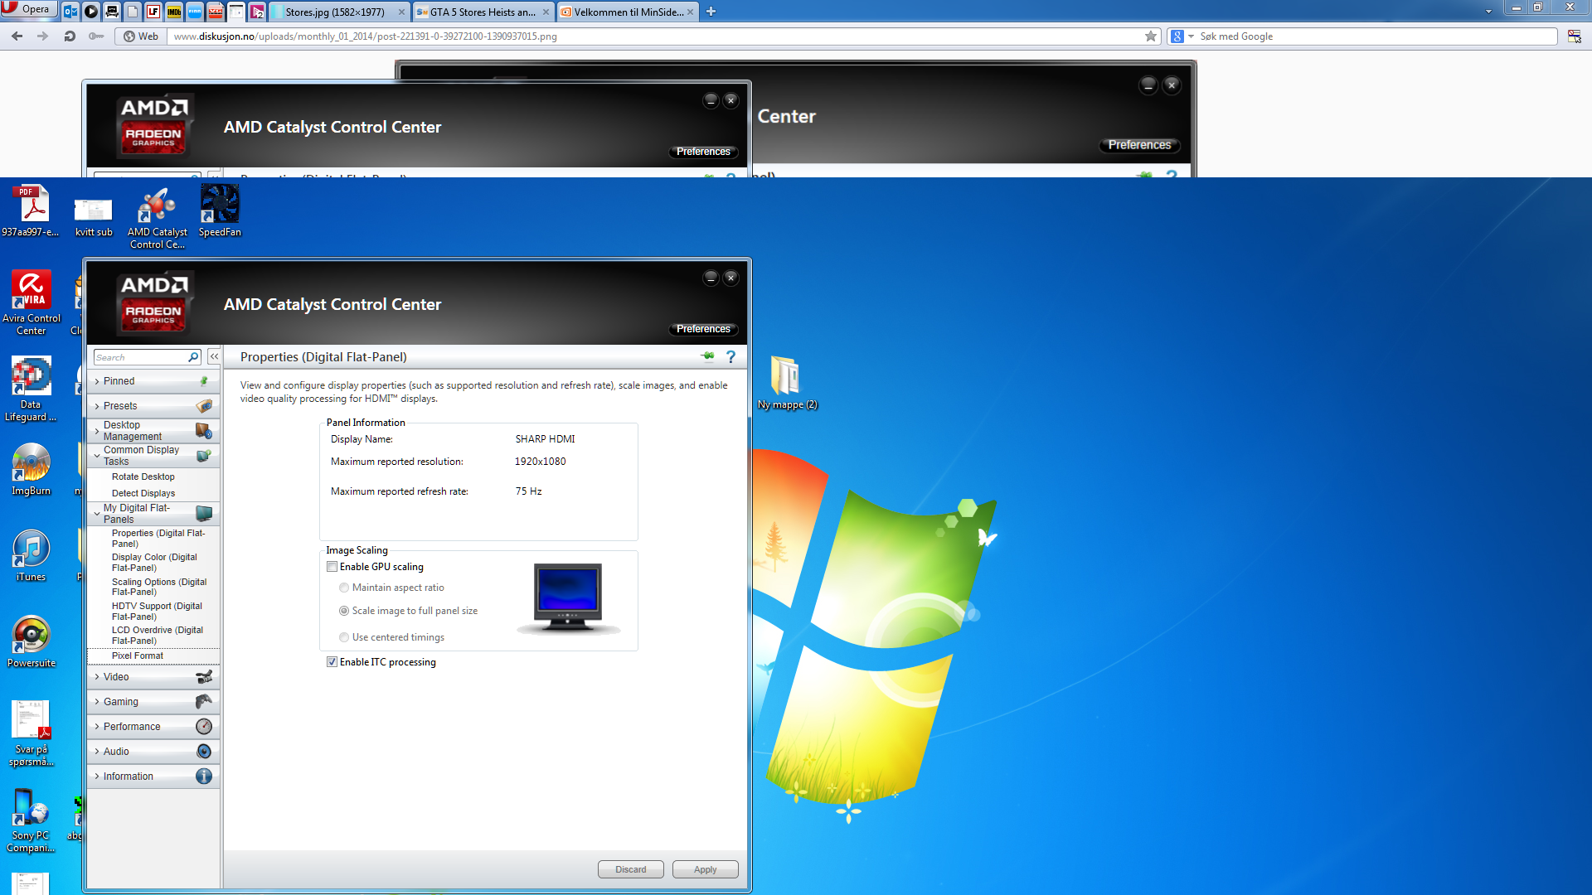
Task: Switch to GTA 5 Stores Heists tab
Action: [483, 12]
